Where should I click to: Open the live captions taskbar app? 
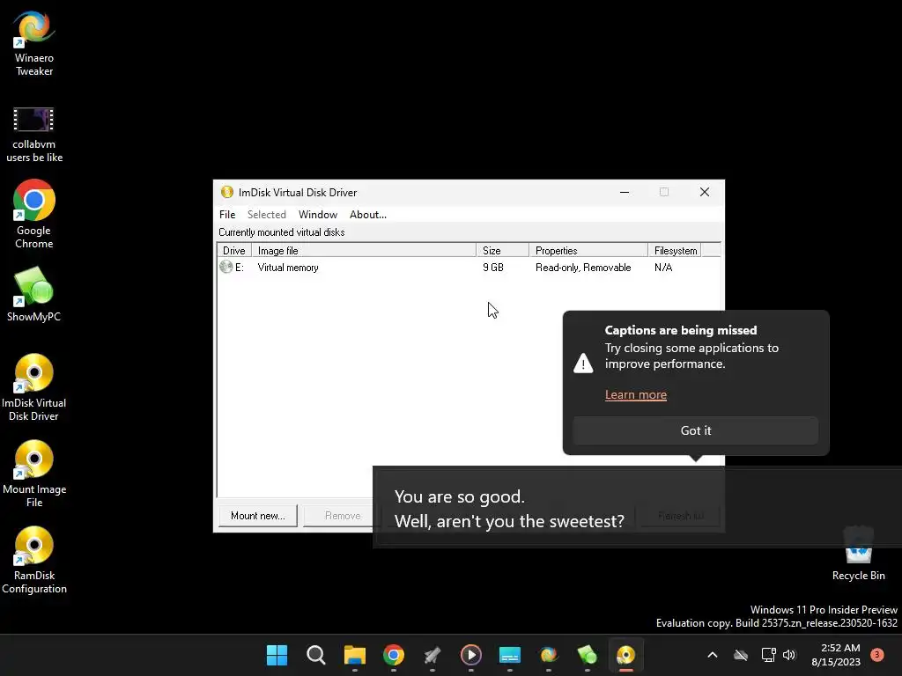point(510,655)
